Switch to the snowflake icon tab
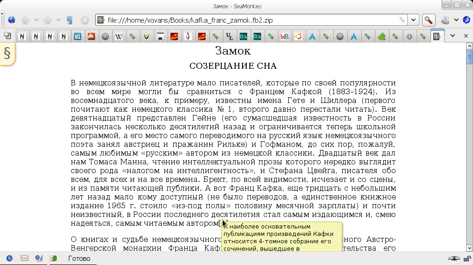473x265 pixels. (409, 36)
